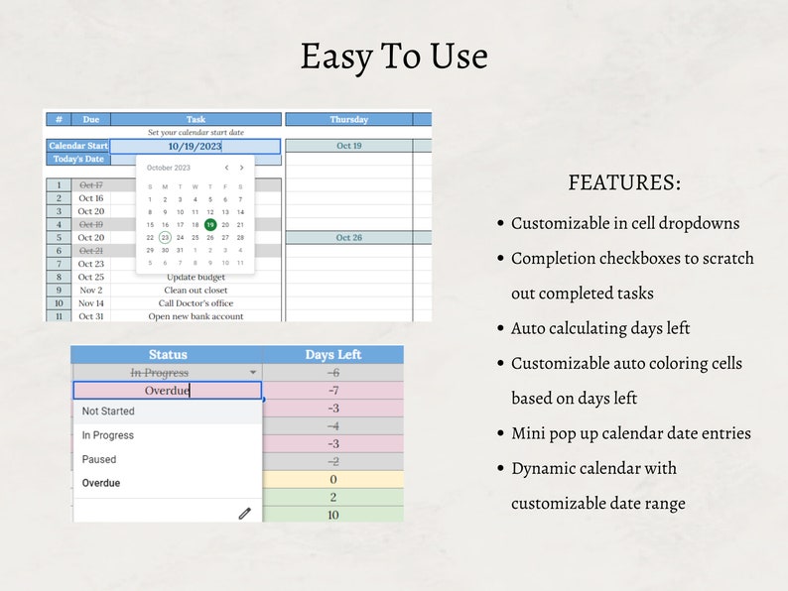
Task: Click the Status column header
Action: click(168, 354)
